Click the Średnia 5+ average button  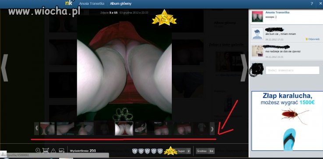point(205,151)
